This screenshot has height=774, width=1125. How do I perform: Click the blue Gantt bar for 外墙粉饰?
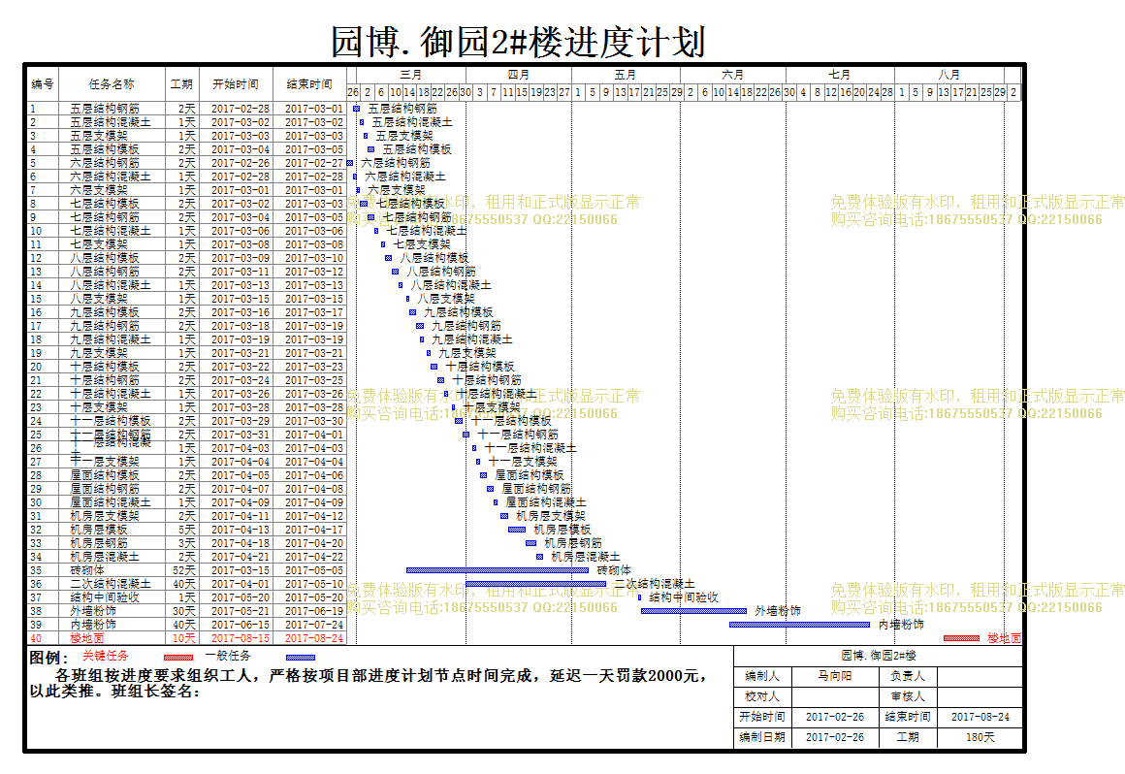point(693,611)
